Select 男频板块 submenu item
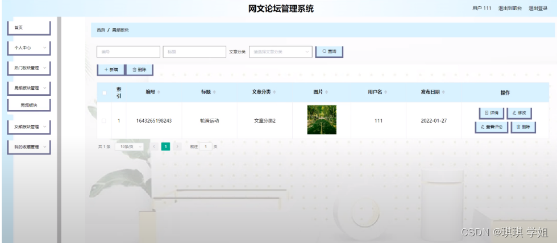Image resolution: width=557 pixels, height=243 pixels. click(x=29, y=105)
